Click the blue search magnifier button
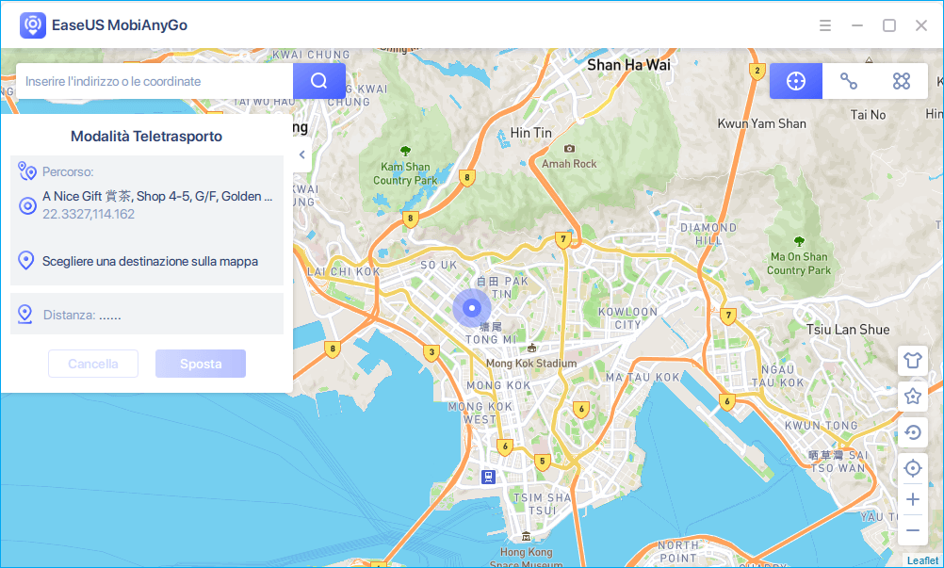Image resolution: width=944 pixels, height=568 pixels. tap(318, 81)
